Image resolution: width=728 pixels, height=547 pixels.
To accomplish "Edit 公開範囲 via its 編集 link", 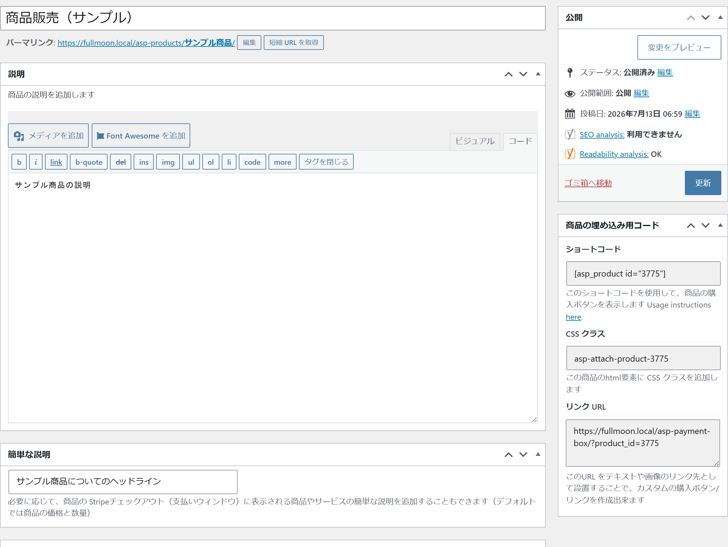I will click(641, 93).
